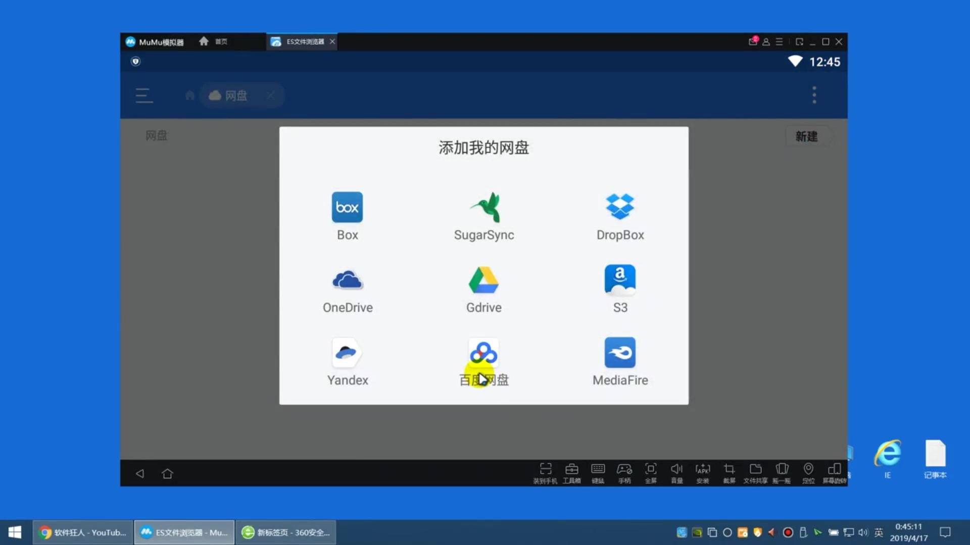Screen dimensions: 970x545
Task: Select MediaFire cloud storage
Action: (x=620, y=362)
